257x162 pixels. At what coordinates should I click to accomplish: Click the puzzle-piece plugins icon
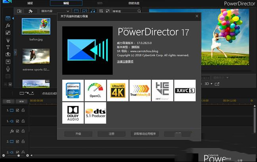[x=31, y=11]
